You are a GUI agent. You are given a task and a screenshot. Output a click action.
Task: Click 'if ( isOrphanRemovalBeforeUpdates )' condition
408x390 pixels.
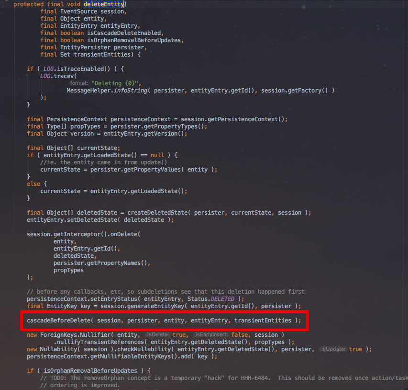(85, 371)
